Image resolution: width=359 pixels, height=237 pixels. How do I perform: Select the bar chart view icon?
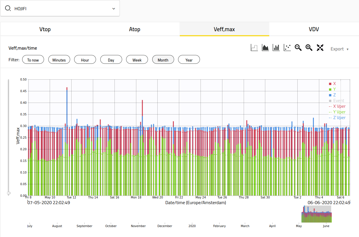point(276,48)
